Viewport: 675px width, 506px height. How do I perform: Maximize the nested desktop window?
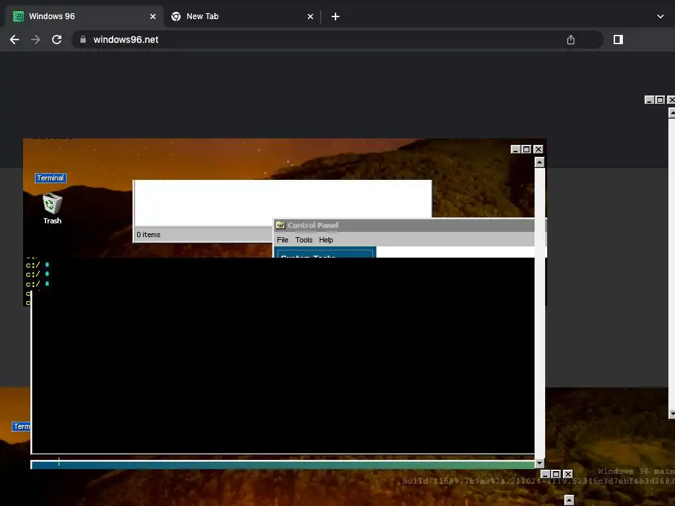526,150
